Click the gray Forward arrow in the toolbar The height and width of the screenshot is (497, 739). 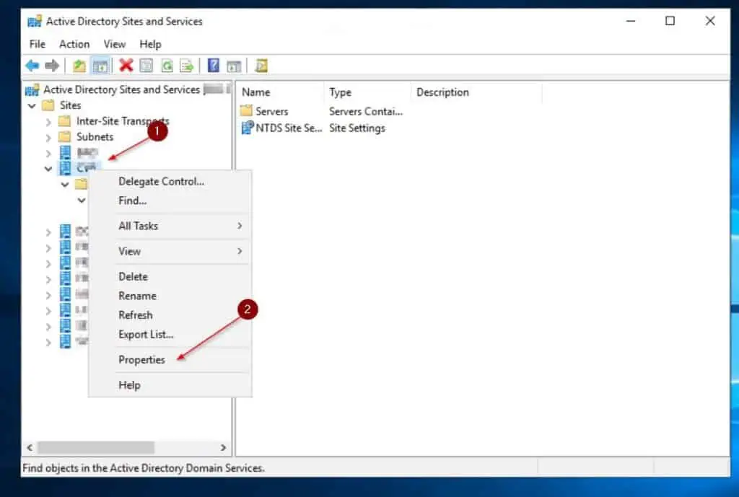[x=52, y=66]
